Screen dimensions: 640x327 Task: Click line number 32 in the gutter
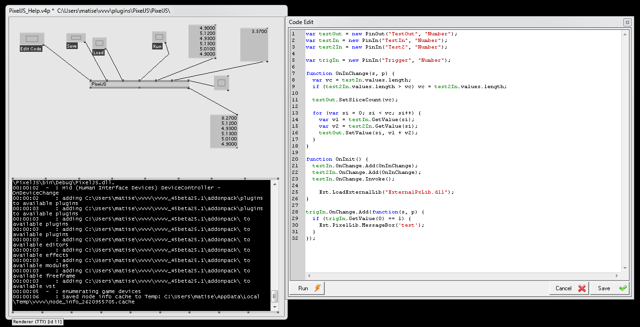point(295,238)
